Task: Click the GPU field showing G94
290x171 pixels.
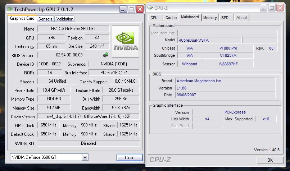Action: click(51, 38)
